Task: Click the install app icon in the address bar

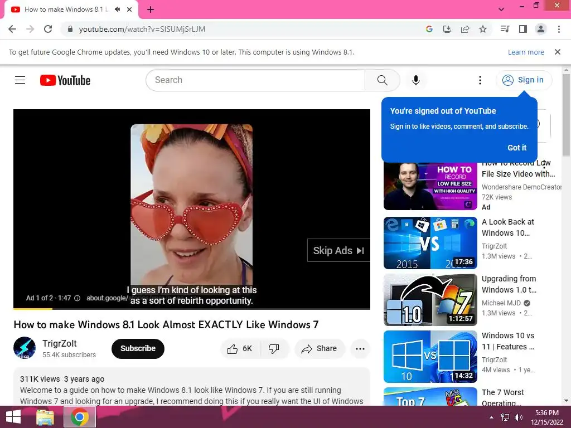Action: (x=447, y=29)
